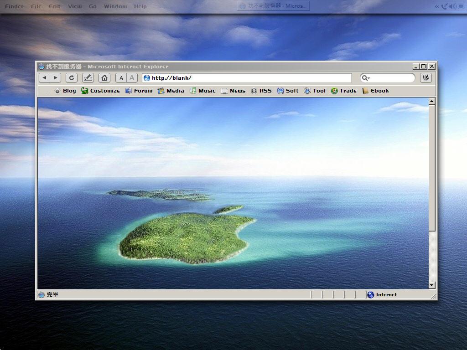Click the window resize grip corner
The width and height of the screenshot is (467, 350).
[x=434, y=296]
